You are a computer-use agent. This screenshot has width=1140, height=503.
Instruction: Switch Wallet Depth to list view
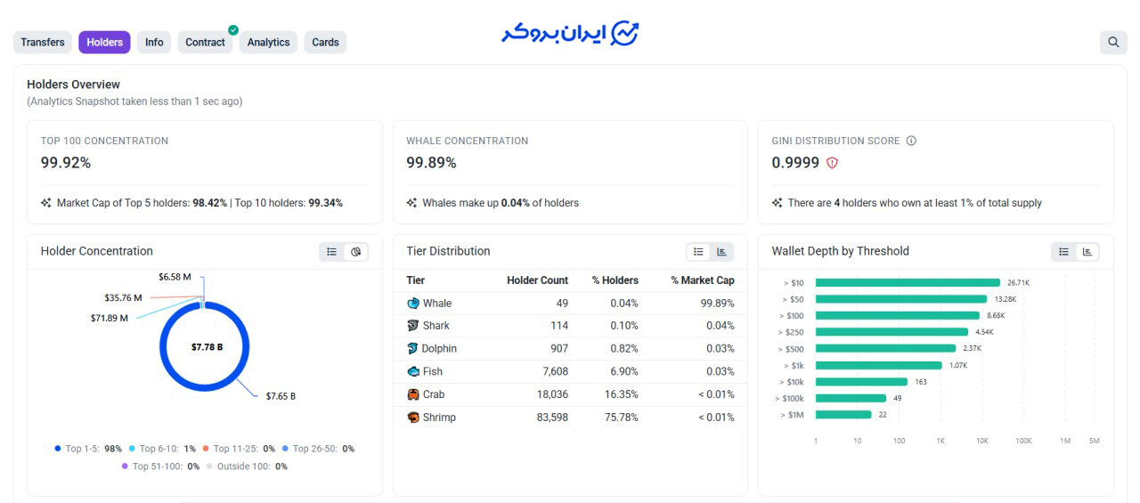point(1064,252)
